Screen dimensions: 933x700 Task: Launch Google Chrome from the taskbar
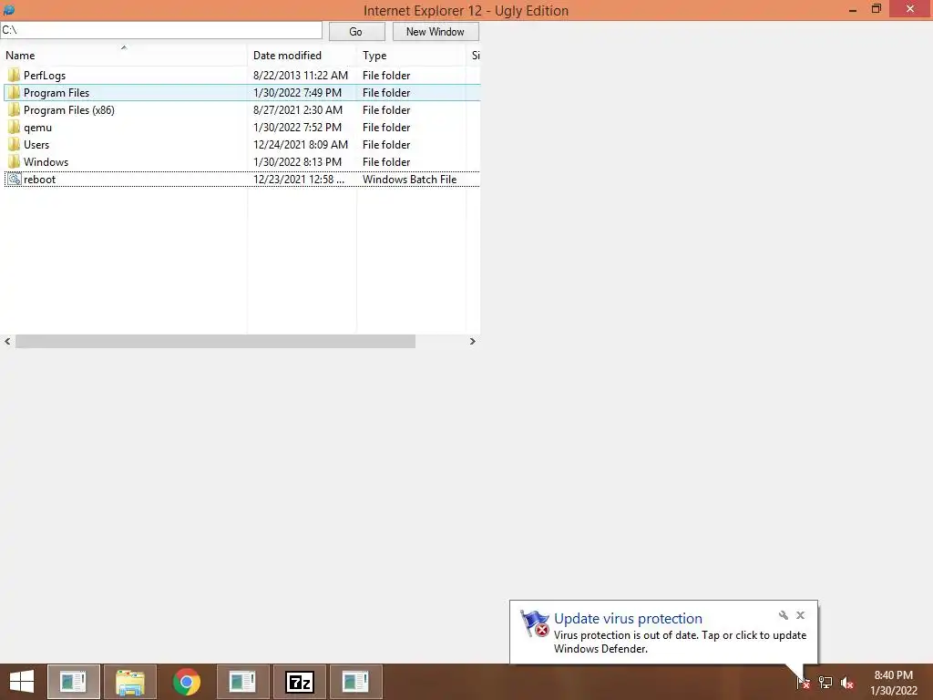click(x=187, y=682)
